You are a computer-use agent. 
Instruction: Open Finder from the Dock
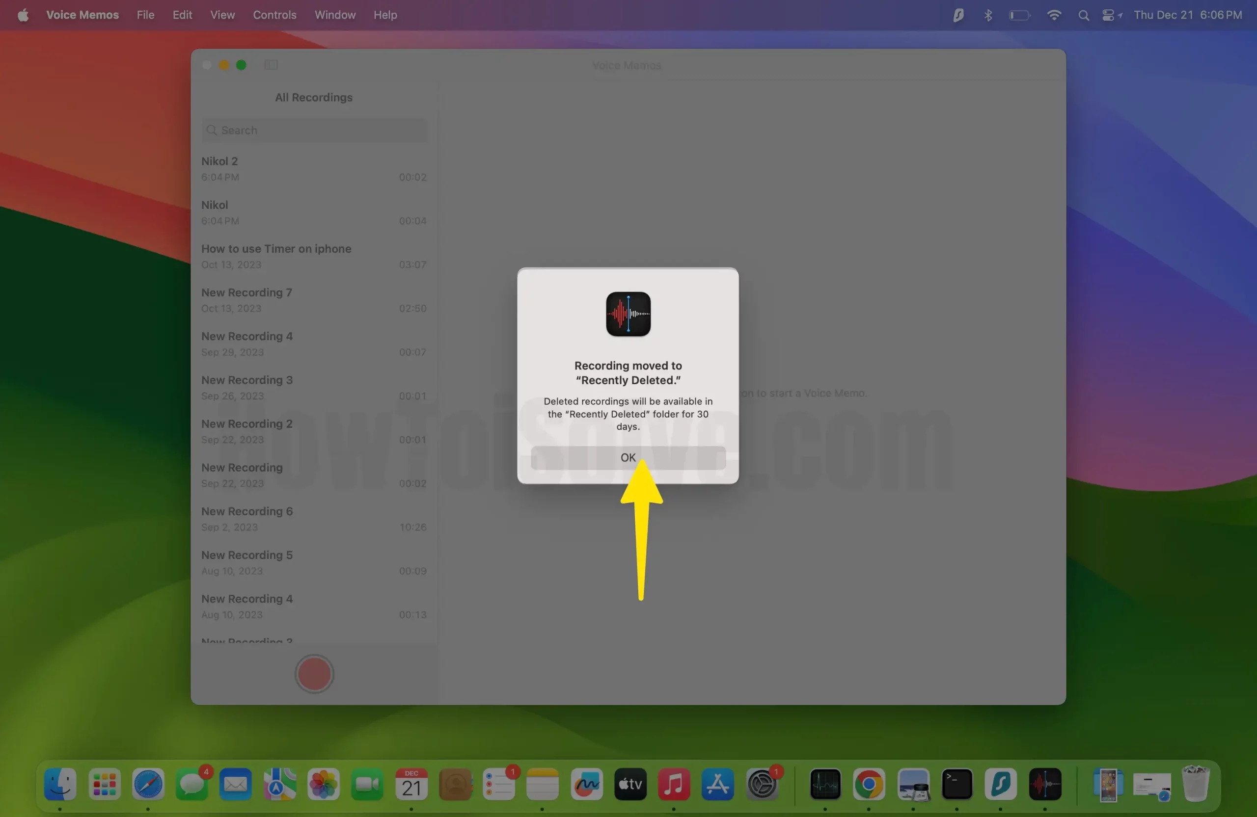(x=60, y=784)
